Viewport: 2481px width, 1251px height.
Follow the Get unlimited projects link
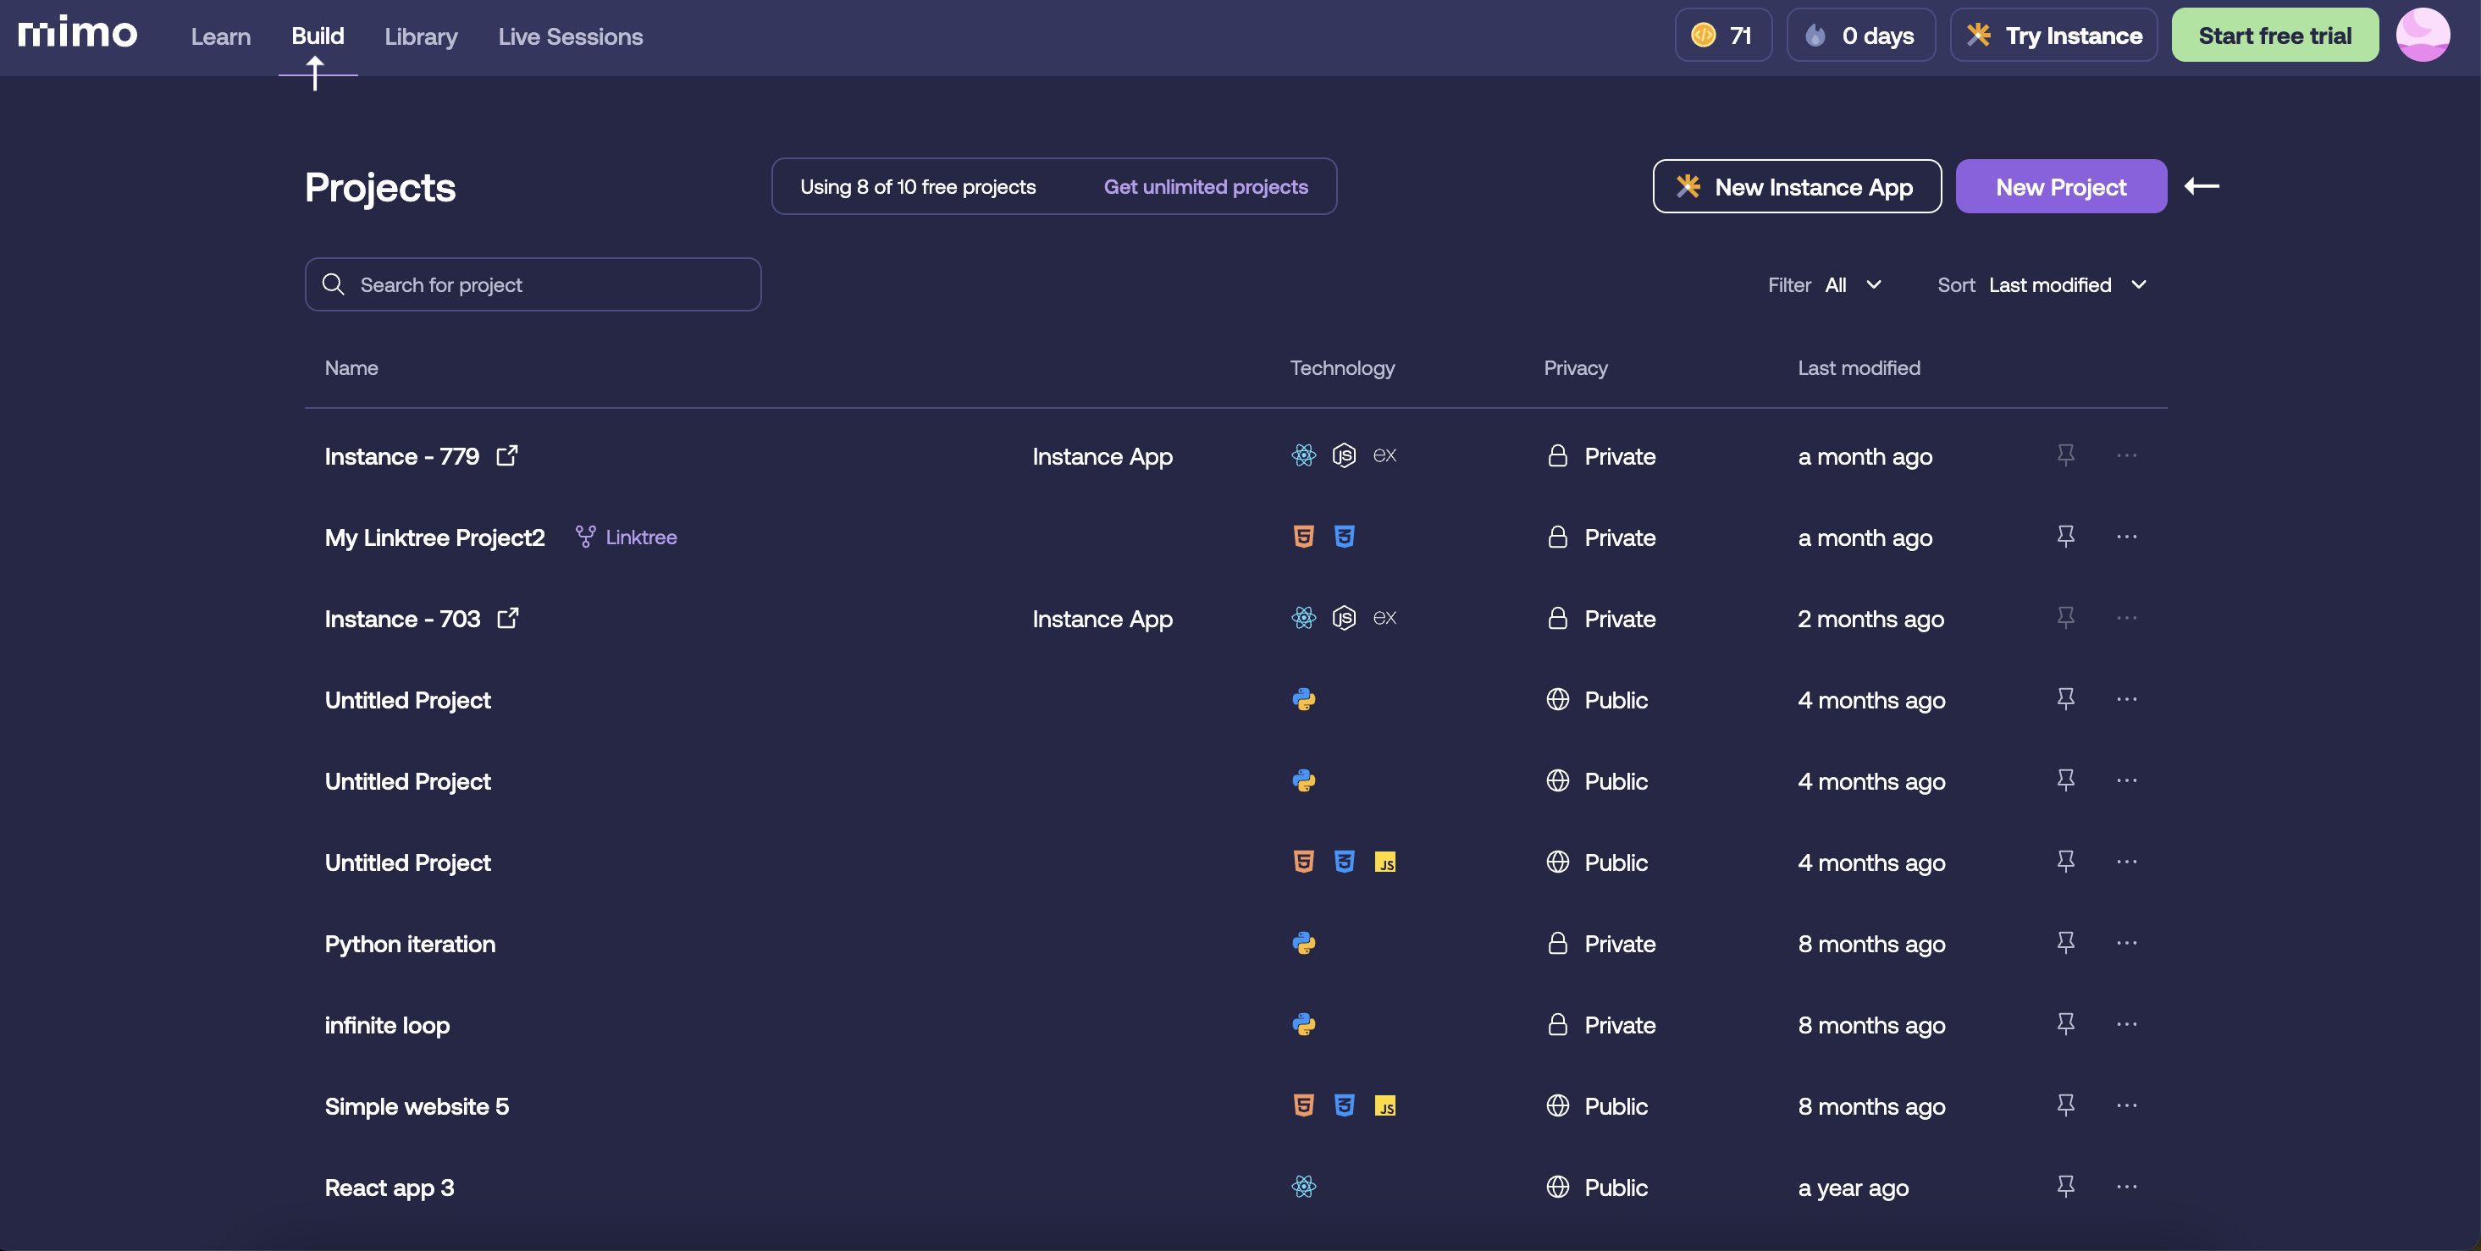pyautogui.click(x=1206, y=187)
